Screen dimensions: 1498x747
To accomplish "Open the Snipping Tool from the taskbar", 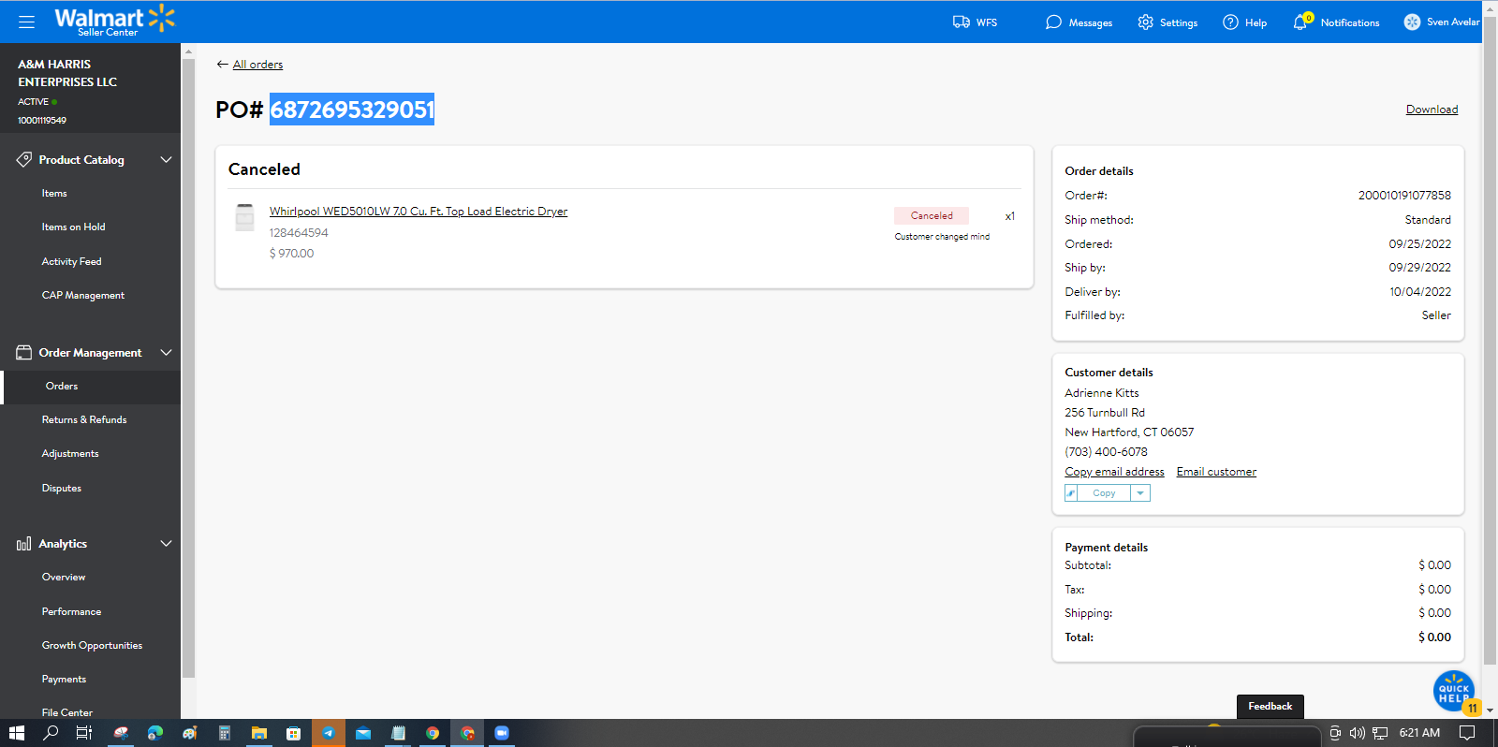I will click(x=121, y=733).
